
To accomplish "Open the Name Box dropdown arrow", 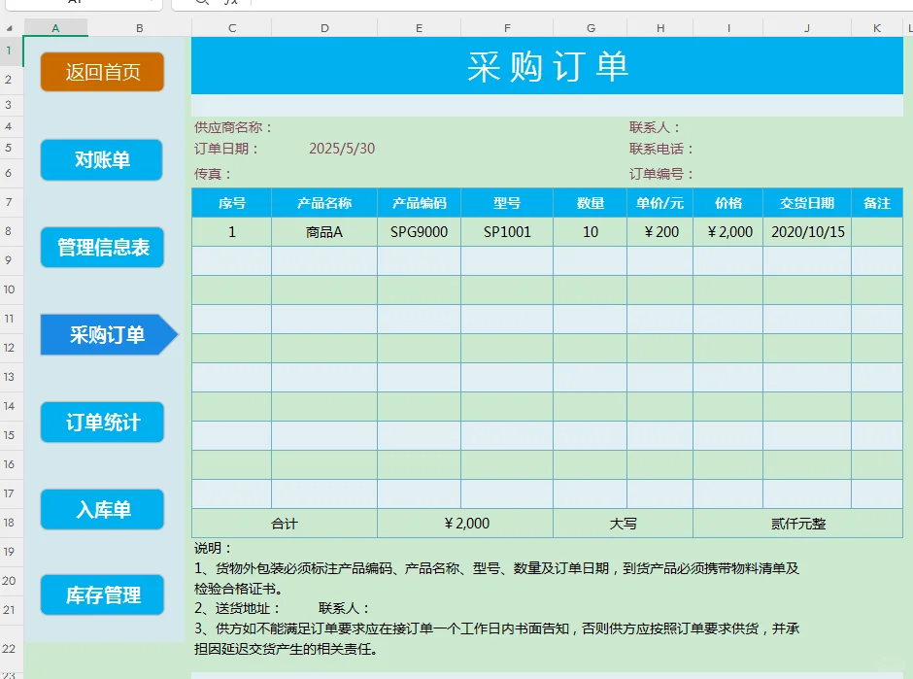I will point(153,5).
